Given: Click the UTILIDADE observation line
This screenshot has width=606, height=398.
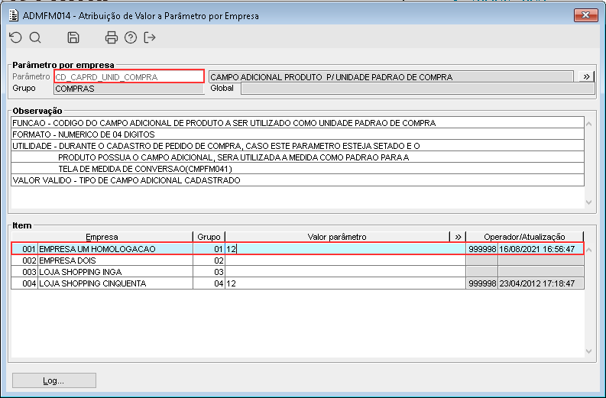Looking at the screenshot, I should click(x=297, y=146).
